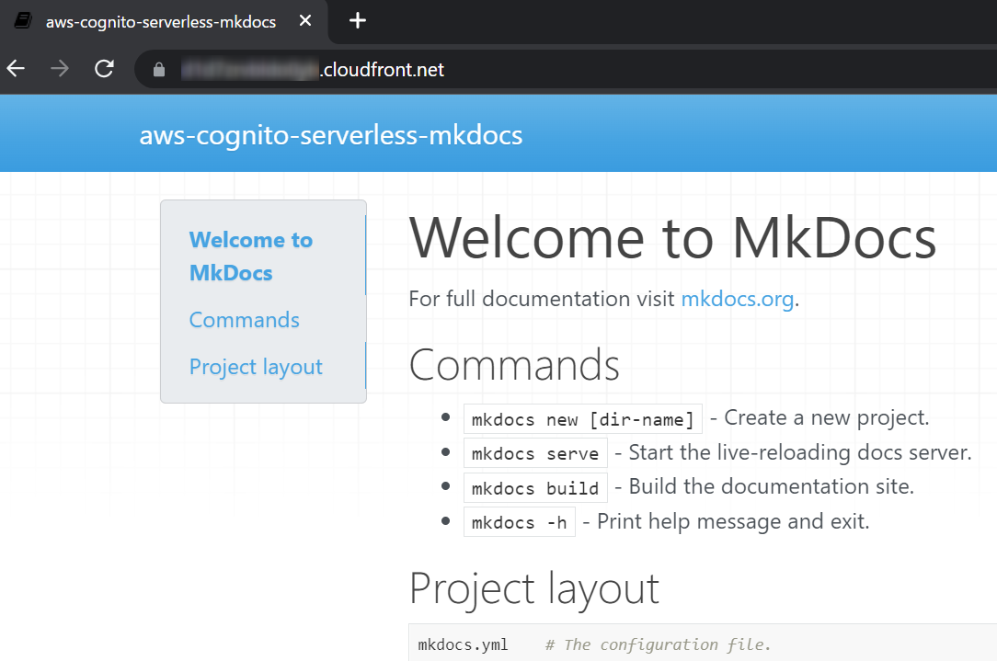Click the book favicon on the tab
997x661 pixels.
24,21
